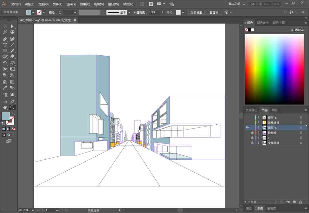Click target circle of 图层 5
Image resolution: width=309 pixels, height=213 pixels.
pos(301,128)
